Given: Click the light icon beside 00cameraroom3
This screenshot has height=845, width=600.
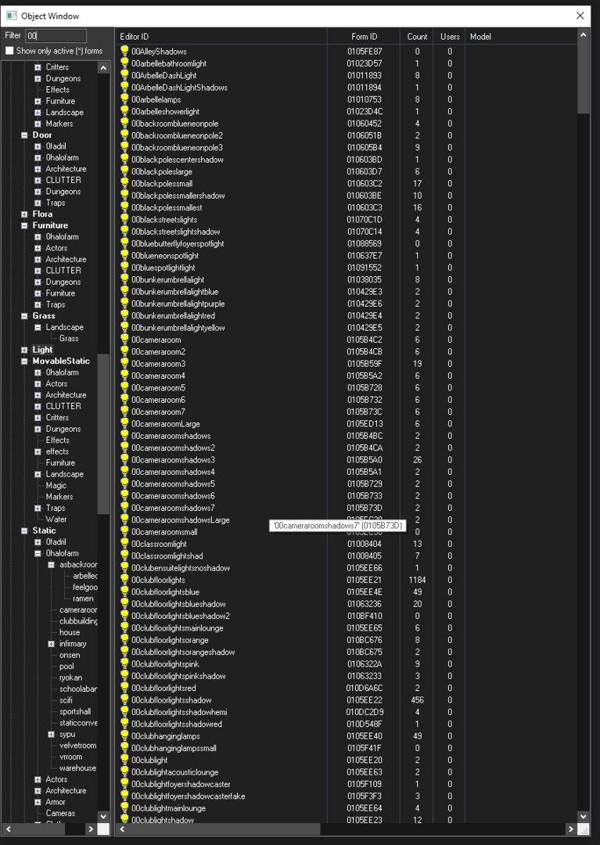Looking at the screenshot, I should point(124,364).
